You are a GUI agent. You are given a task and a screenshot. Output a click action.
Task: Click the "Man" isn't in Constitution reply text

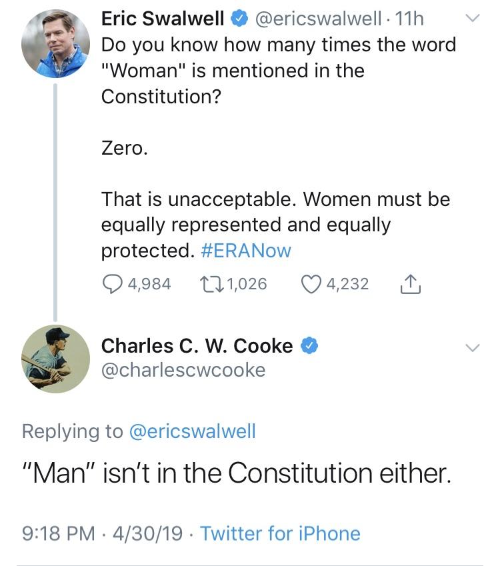(x=237, y=473)
